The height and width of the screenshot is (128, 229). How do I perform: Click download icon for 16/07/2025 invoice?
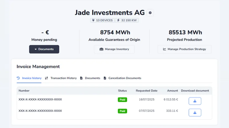pos(195,101)
